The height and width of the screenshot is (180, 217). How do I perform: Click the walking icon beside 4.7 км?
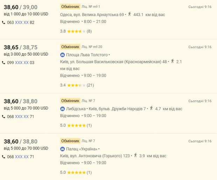tap(151, 109)
